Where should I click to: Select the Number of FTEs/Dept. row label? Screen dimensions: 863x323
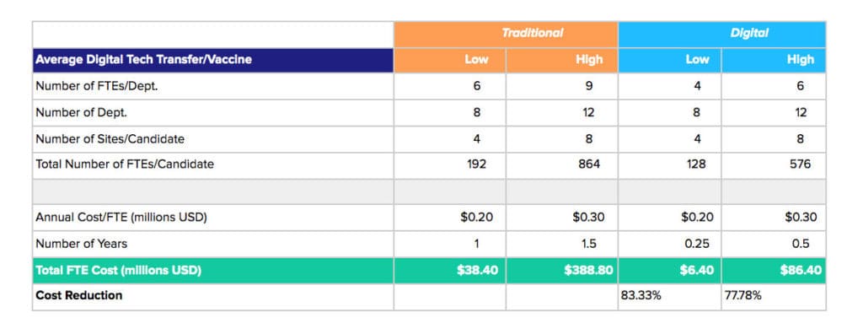pos(97,86)
